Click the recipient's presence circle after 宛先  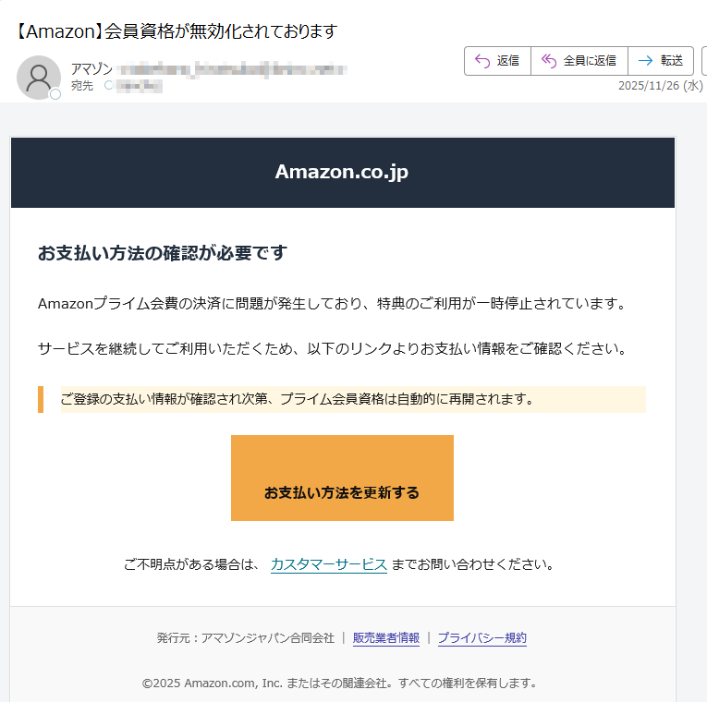point(109,86)
